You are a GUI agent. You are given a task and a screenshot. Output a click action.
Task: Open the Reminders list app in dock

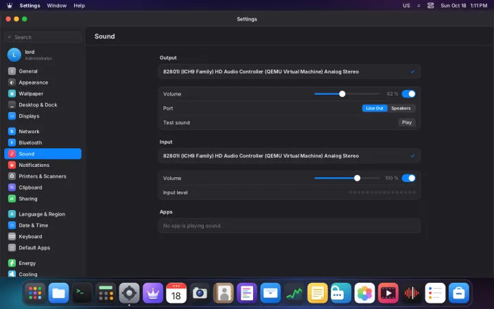click(x=435, y=293)
